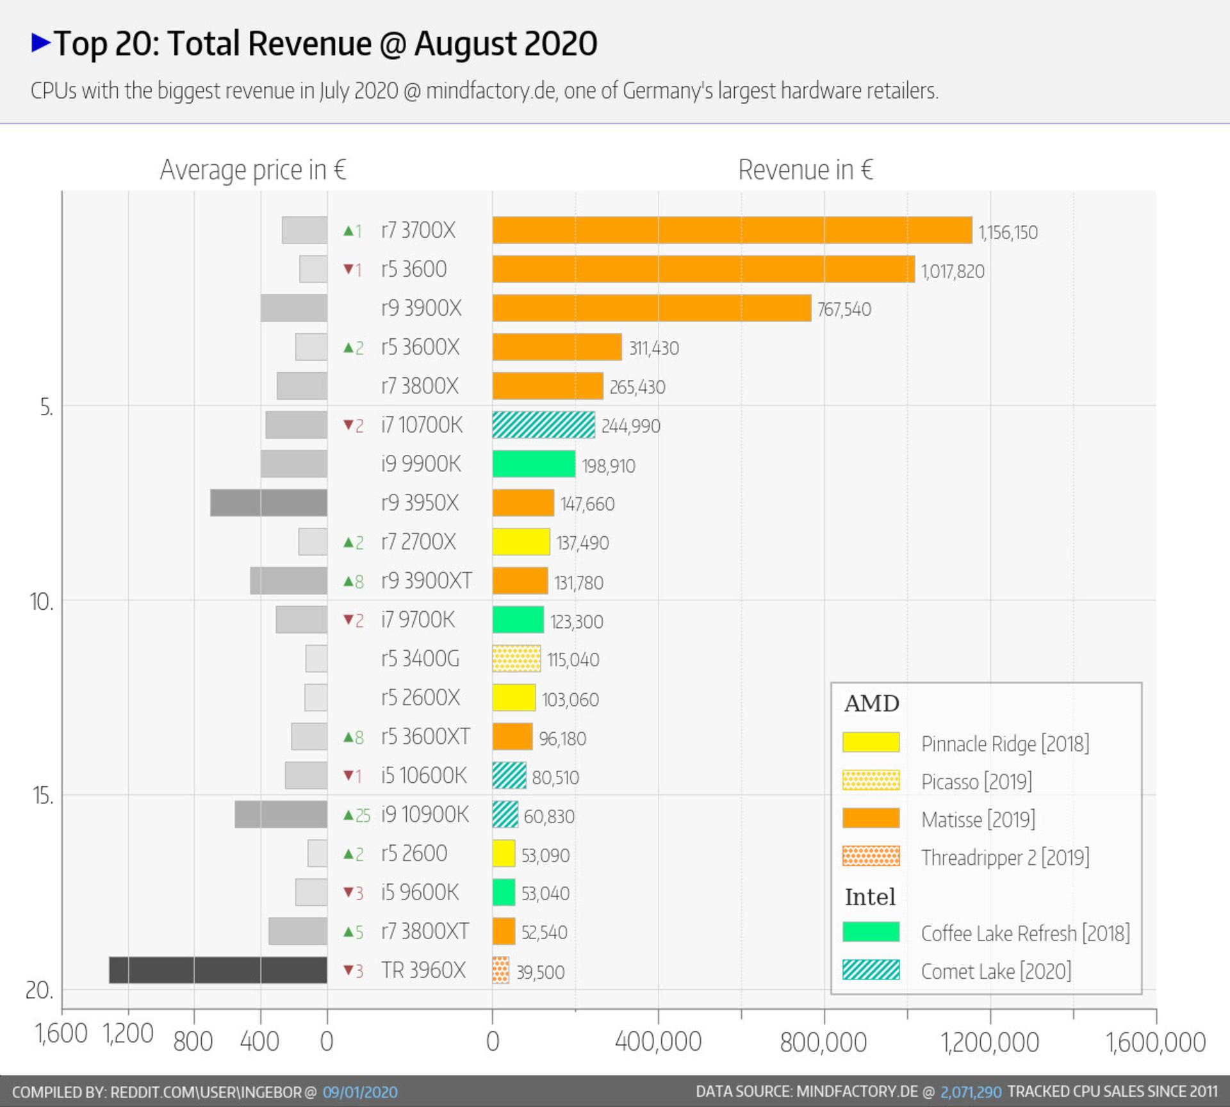Click the Pinnacle Ridge yellow legend swatch

[871, 742]
